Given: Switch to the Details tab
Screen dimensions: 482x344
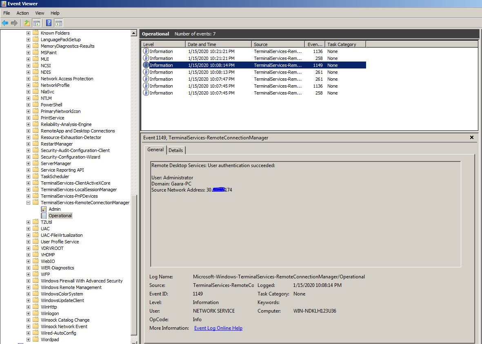Looking at the screenshot, I should 176,150.
